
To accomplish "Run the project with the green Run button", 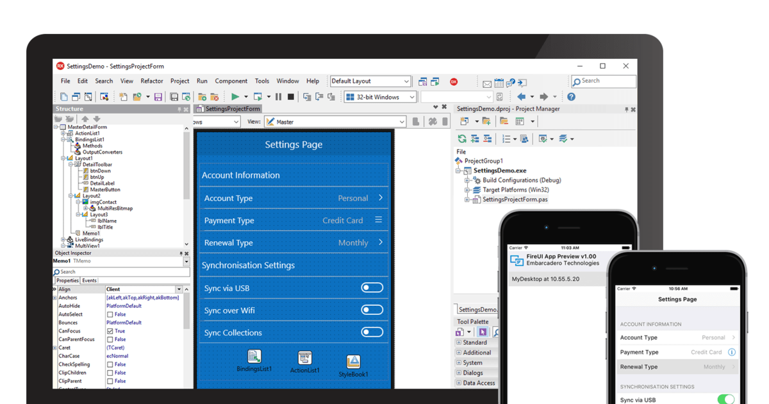I will pyautogui.click(x=236, y=95).
